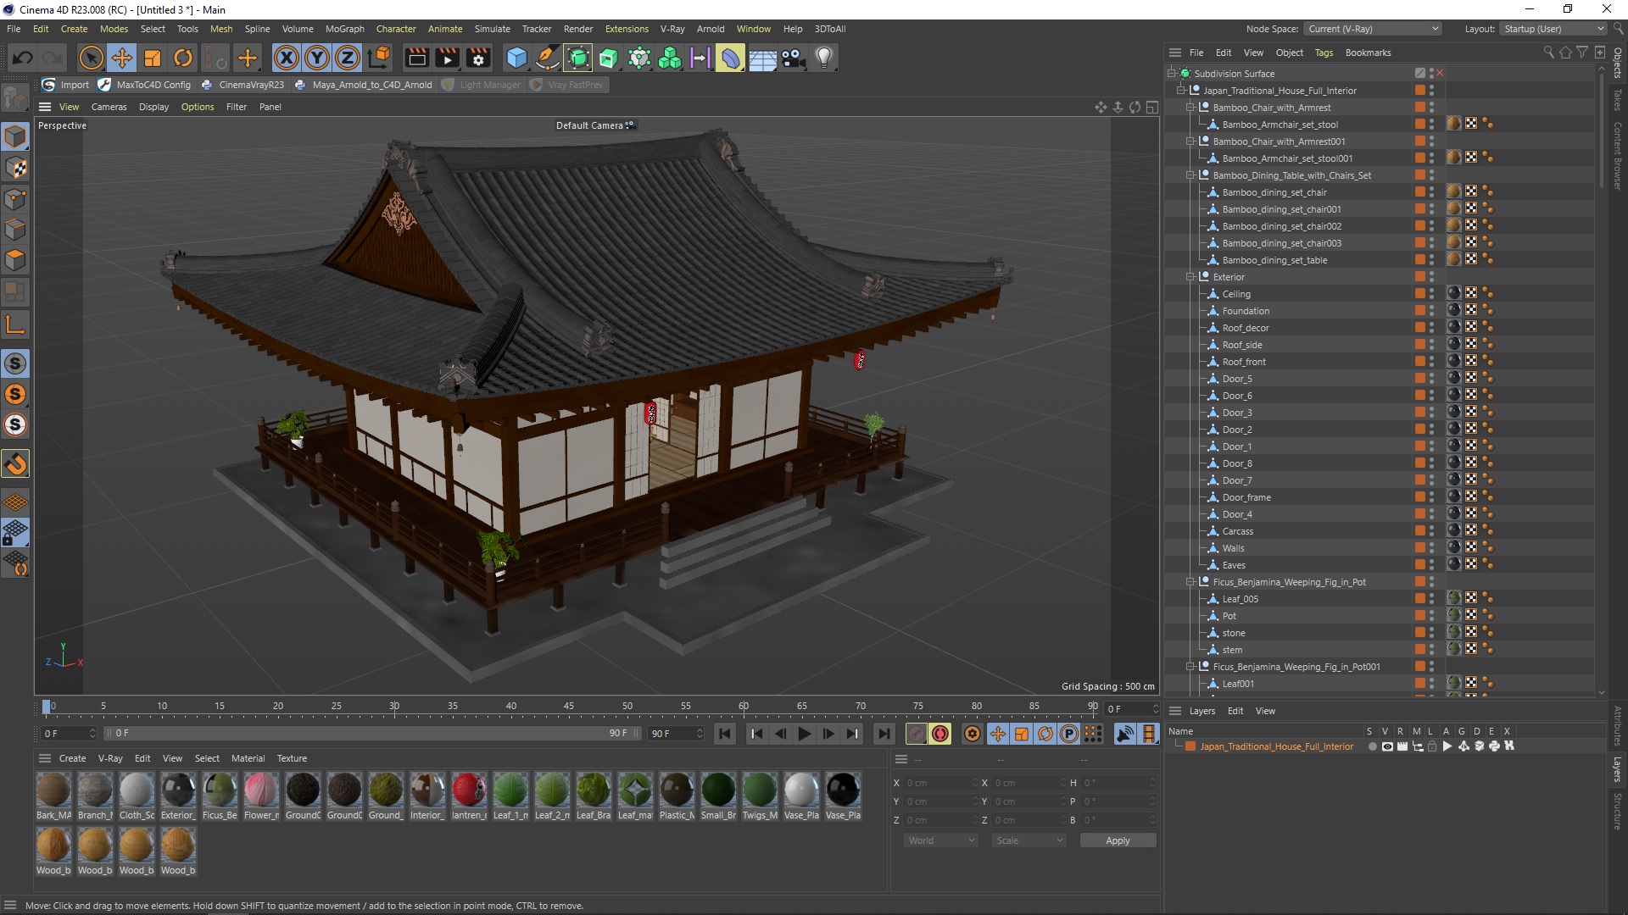Click the CinemaVrayR23 button
Image resolution: width=1628 pixels, height=915 pixels.
tap(243, 85)
